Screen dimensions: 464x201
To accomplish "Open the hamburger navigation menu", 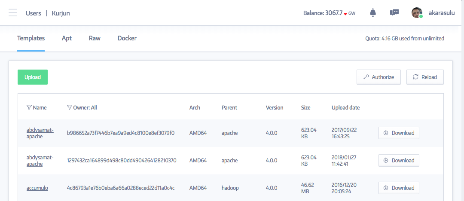I will coord(13,13).
